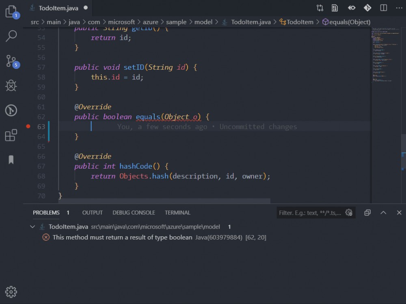Screen dimensions: 406x304
Task: Toggle the breakpoint on line 63
Action: (28, 126)
